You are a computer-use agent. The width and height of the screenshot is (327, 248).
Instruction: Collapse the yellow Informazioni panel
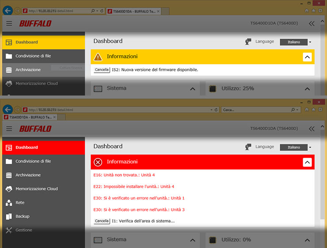point(307,57)
